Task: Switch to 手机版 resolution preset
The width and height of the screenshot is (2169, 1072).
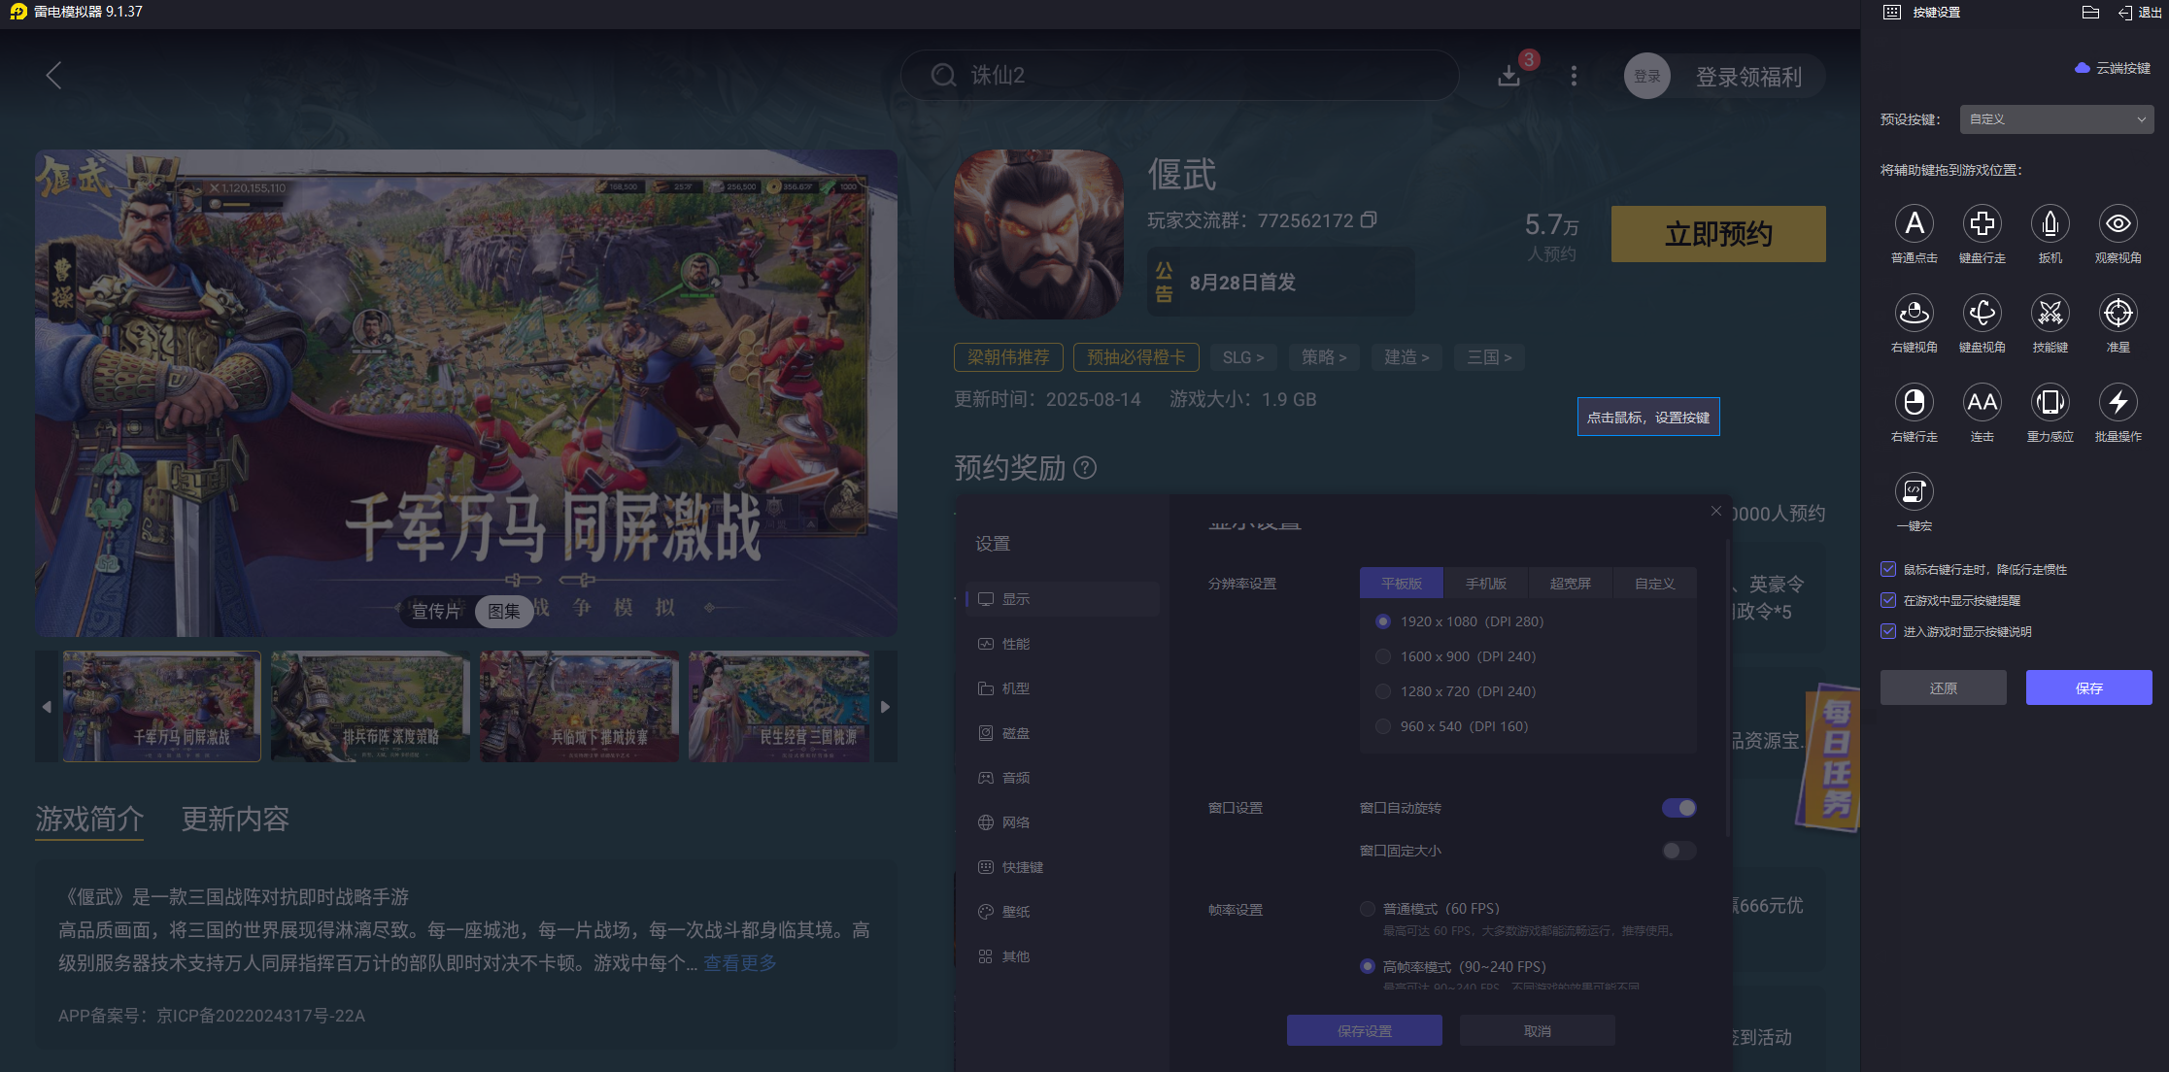Action: coord(1484,583)
